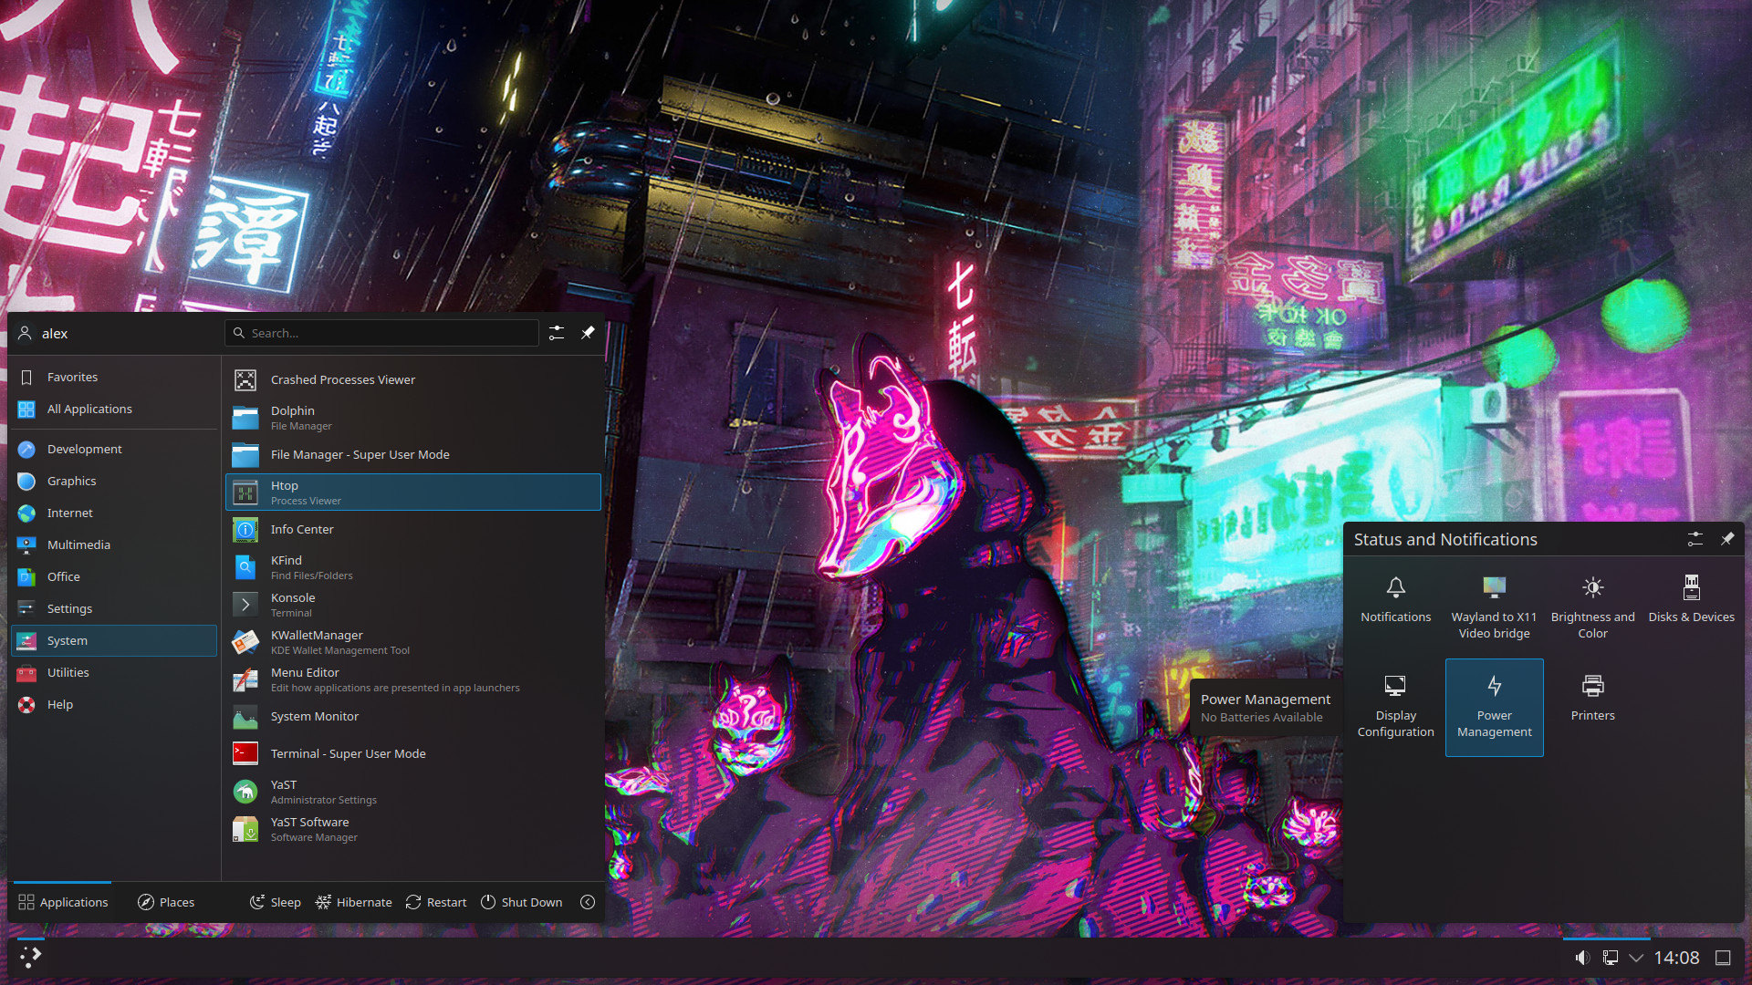Image resolution: width=1752 pixels, height=985 pixels.
Task: Collapse the system tray hidden icons arrow
Action: click(1636, 958)
